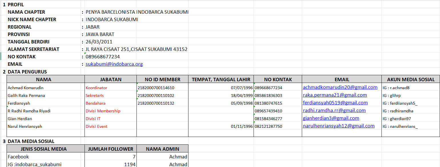Open the sukabumi@indobarca.org email link
440x167 pixels.
pos(114,64)
